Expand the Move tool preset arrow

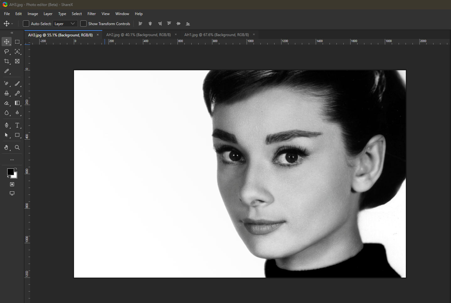tap(12, 24)
